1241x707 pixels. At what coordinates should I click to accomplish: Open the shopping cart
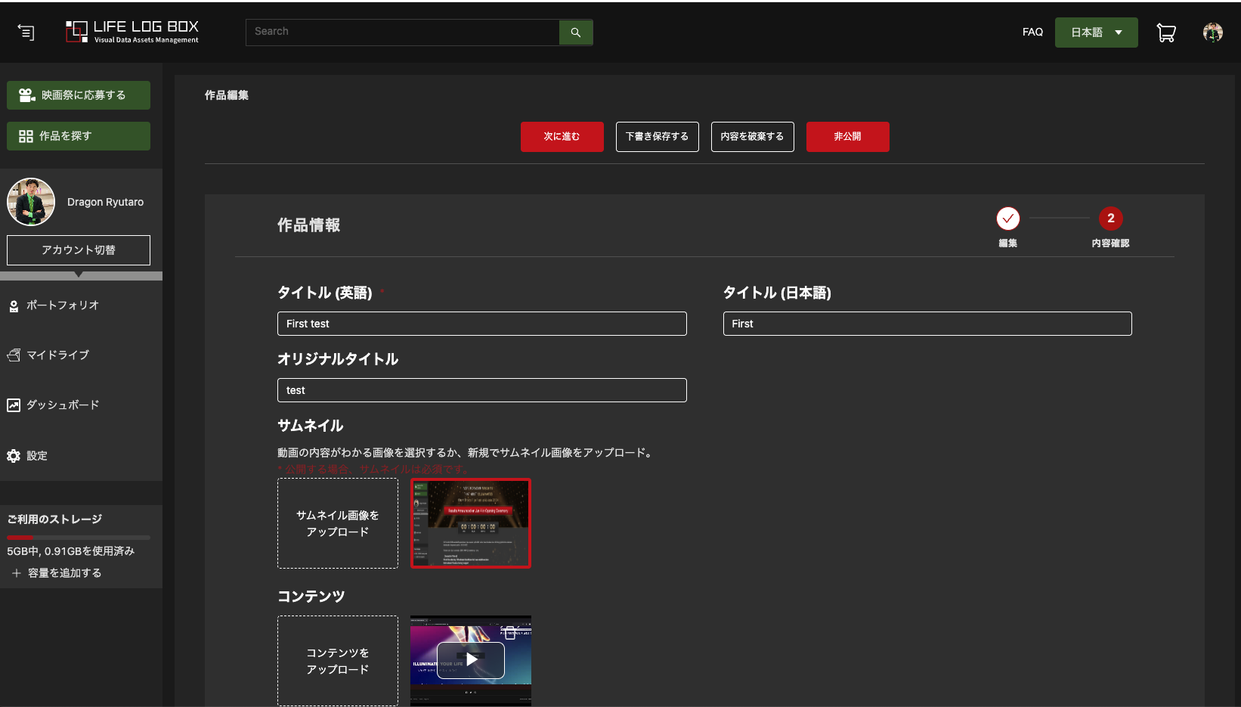point(1166,33)
